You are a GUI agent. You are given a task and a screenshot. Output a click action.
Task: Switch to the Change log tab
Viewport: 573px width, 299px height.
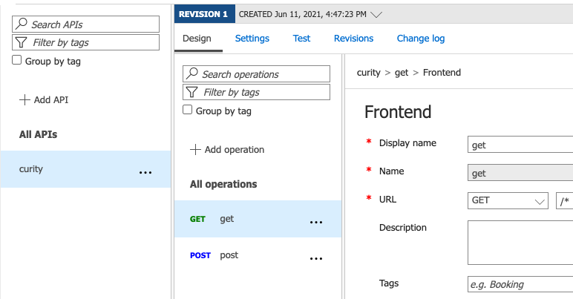tap(421, 39)
